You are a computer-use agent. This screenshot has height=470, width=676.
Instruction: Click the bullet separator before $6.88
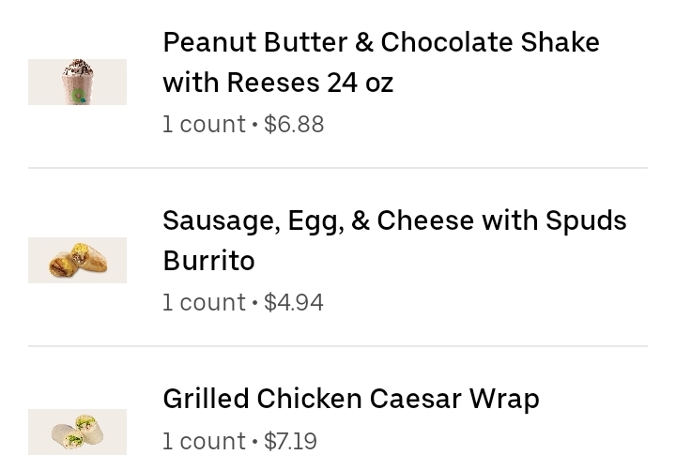[x=254, y=125]
